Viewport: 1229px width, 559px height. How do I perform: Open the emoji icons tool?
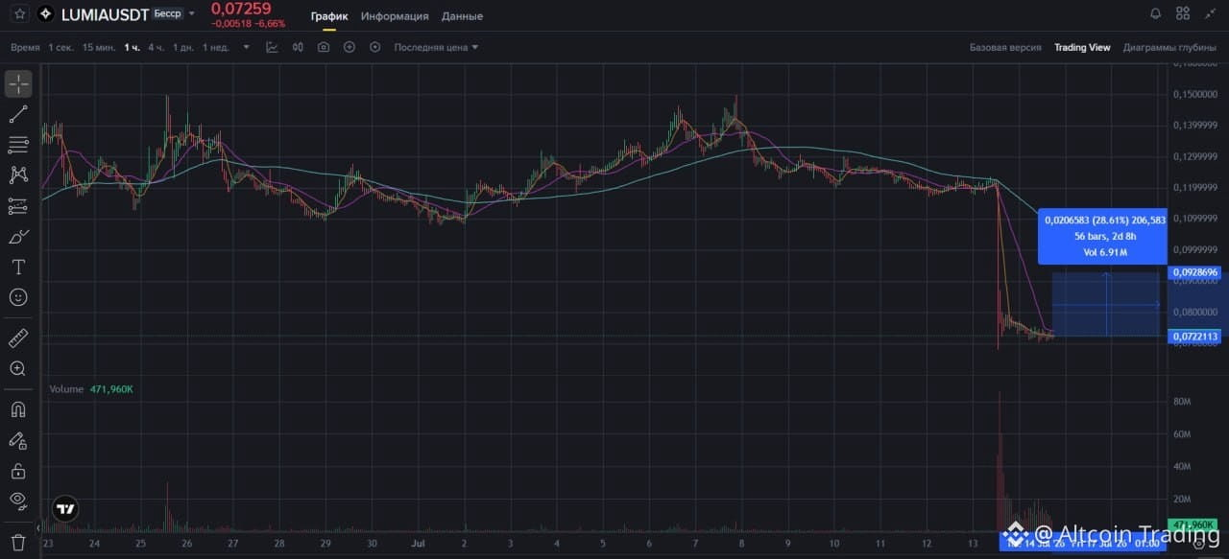[x=18, y=297]
